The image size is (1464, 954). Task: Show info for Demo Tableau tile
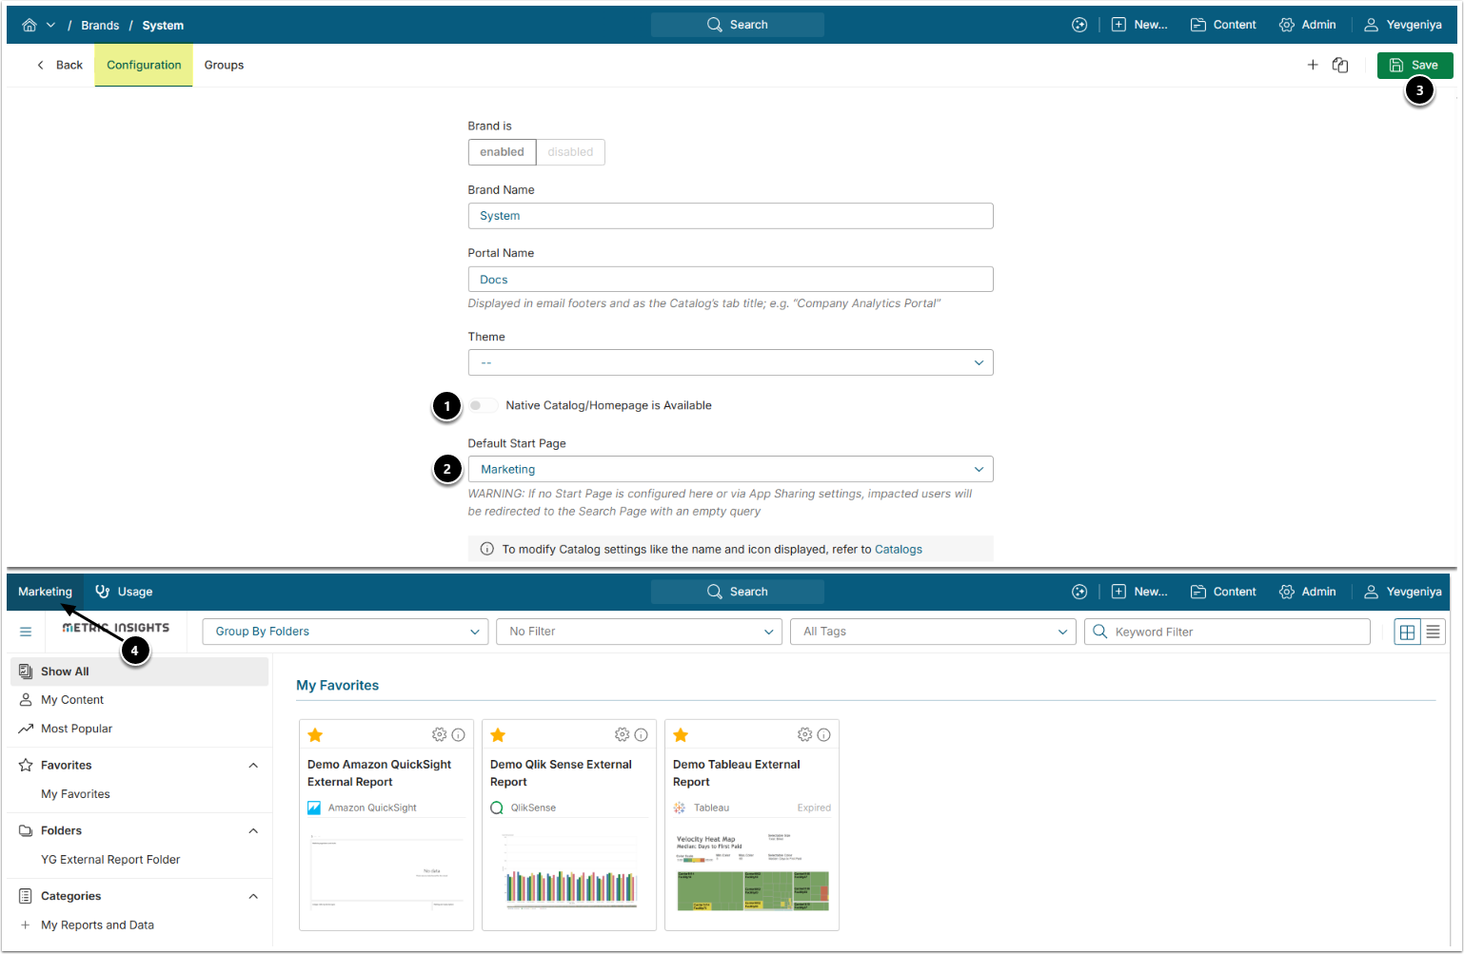click(x=824, y=735)
